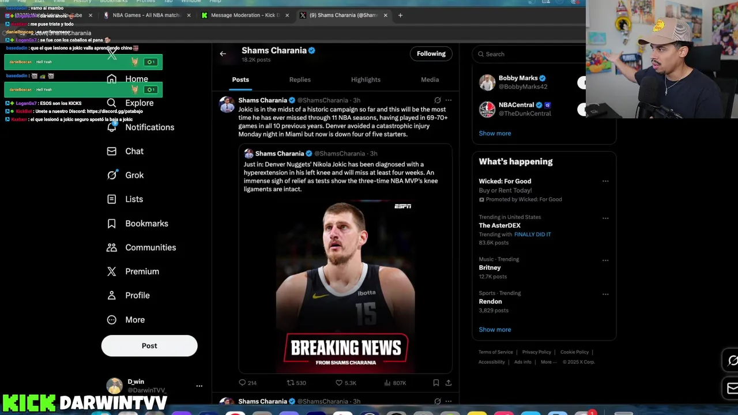This screenshot has width=738, height=415.
Task: Open the Cookie Policy link
Action: tap(574, 352)
